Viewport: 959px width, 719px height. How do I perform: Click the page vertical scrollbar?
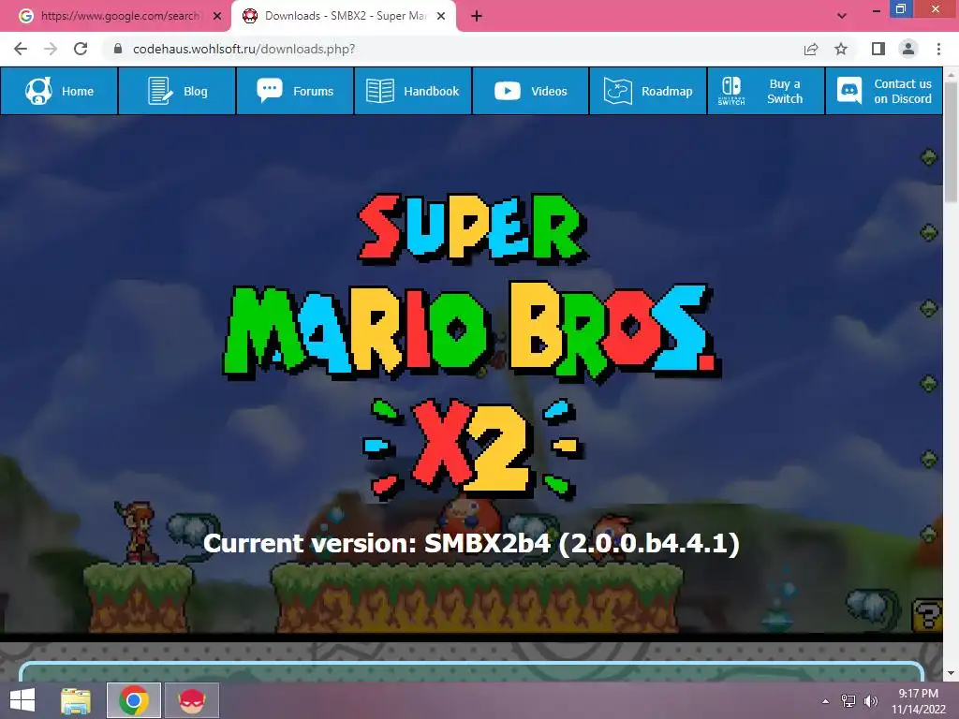pos(952,142)
